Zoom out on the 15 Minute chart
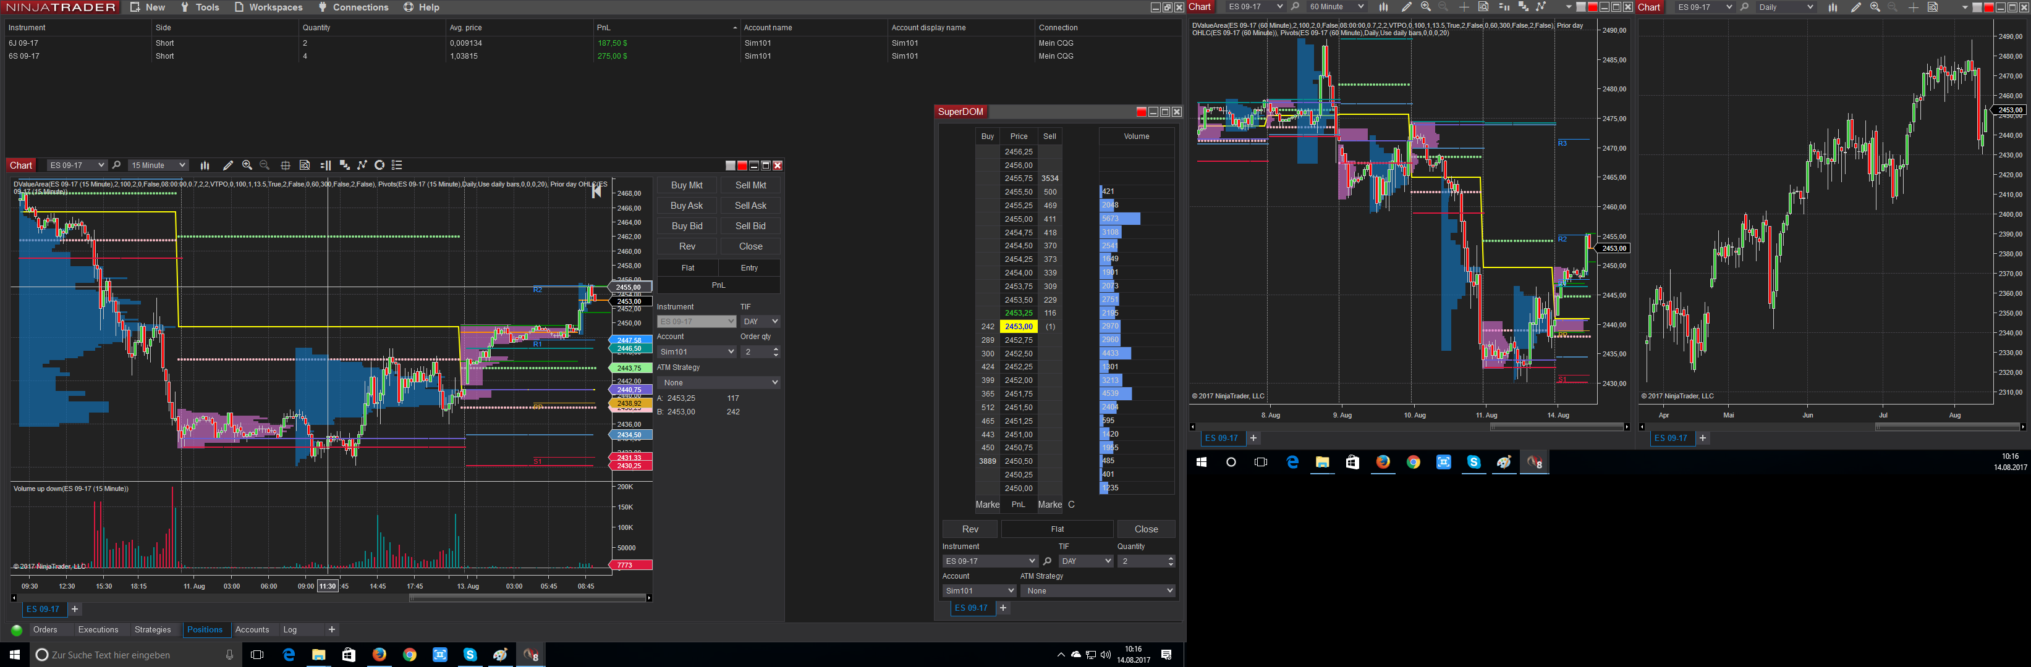Screen dimensions: 2031x667 265,166
